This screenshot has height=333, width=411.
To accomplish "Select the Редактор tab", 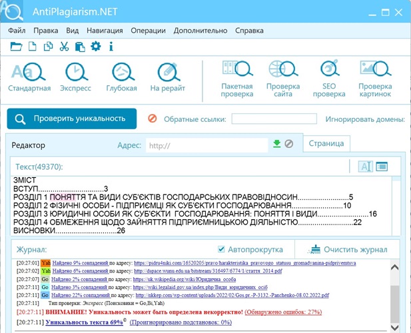I will pyautogui.click(x=28, y=145).
